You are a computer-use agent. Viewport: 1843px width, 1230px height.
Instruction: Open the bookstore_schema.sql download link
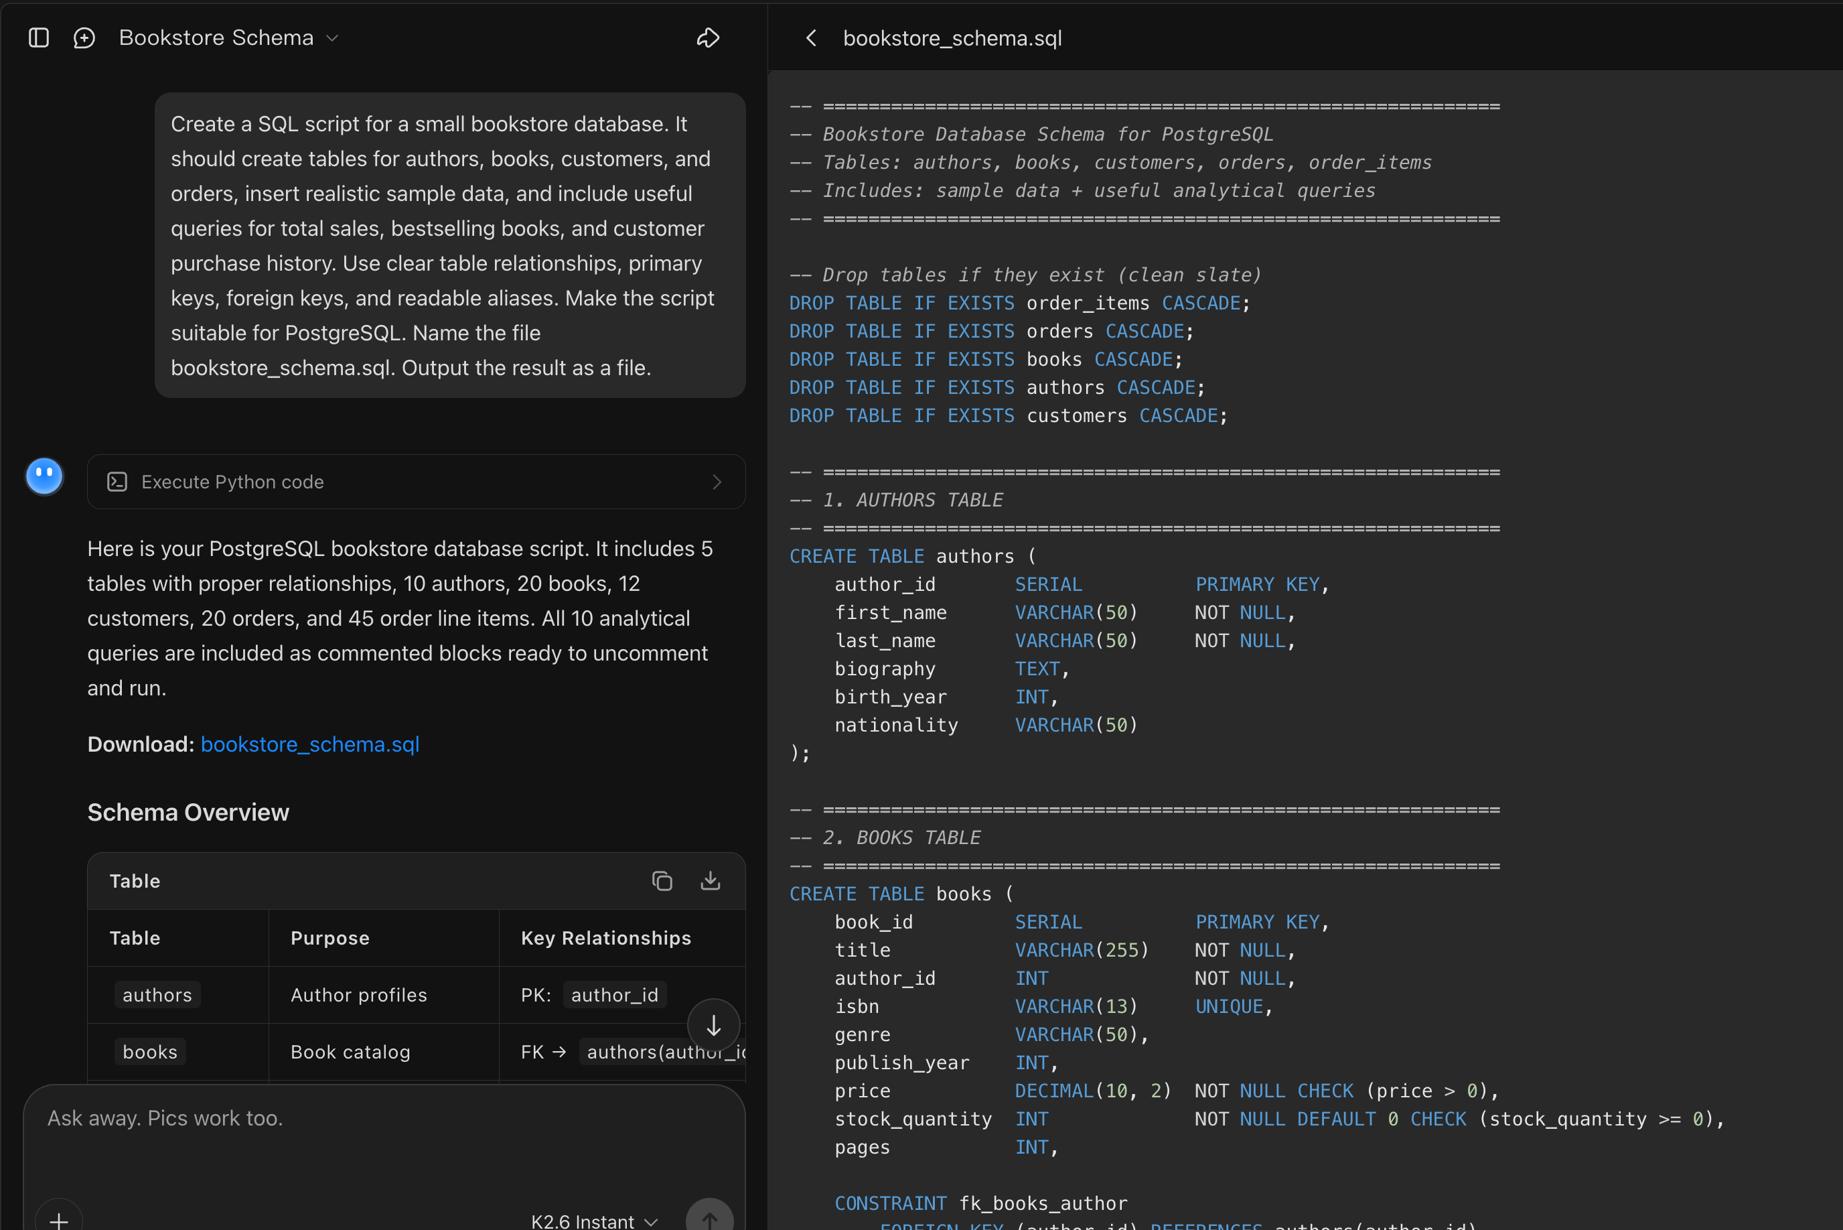coord(309,744)
